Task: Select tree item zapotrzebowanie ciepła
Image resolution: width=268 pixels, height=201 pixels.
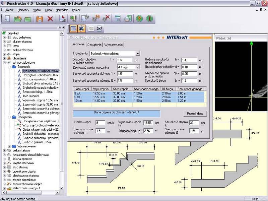Action: [x=27, y=184]
